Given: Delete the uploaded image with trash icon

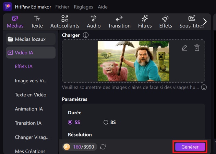Looking at the screenshot, I should 197,48.
